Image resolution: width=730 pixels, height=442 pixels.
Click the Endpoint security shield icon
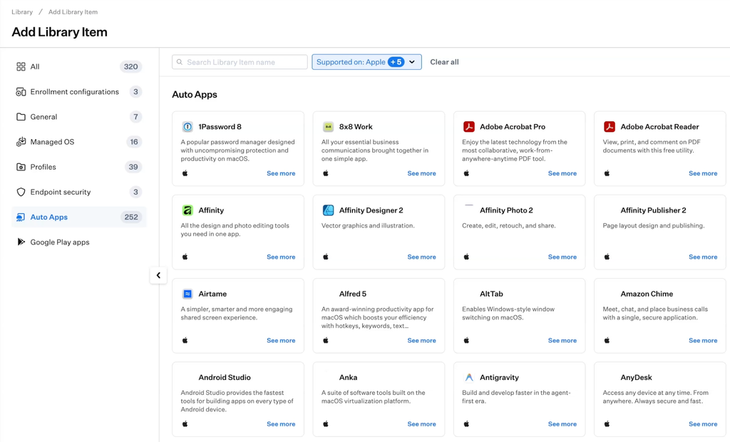[x=21, y=192]
